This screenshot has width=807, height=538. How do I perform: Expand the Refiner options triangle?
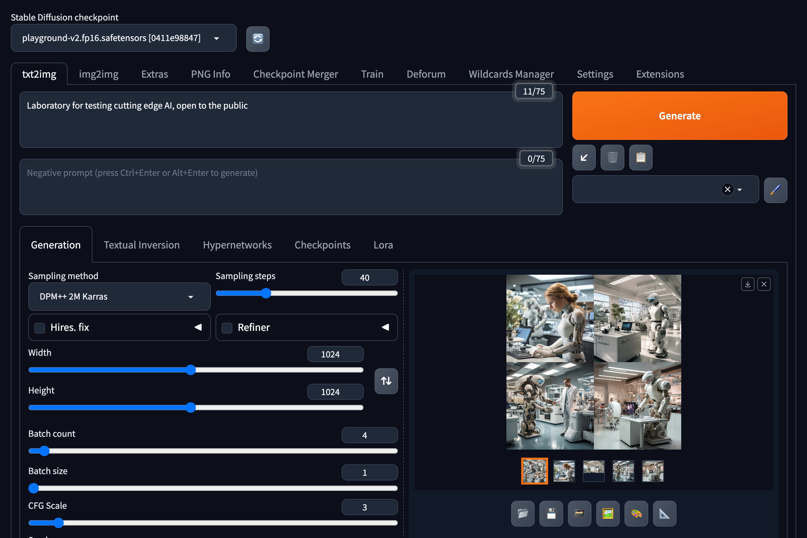[x=385, y=327]
